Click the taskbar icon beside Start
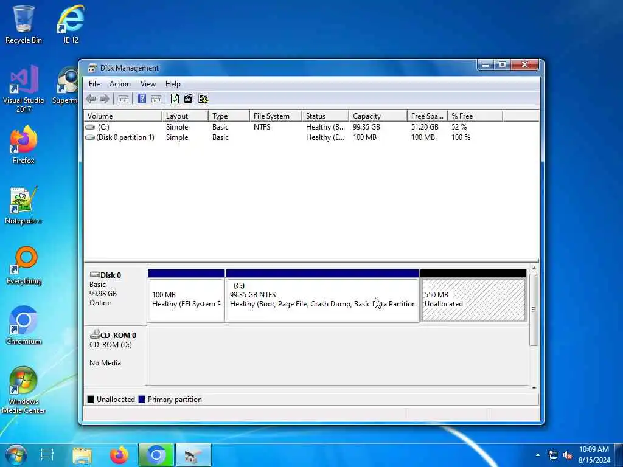 [x=47, y=455]
